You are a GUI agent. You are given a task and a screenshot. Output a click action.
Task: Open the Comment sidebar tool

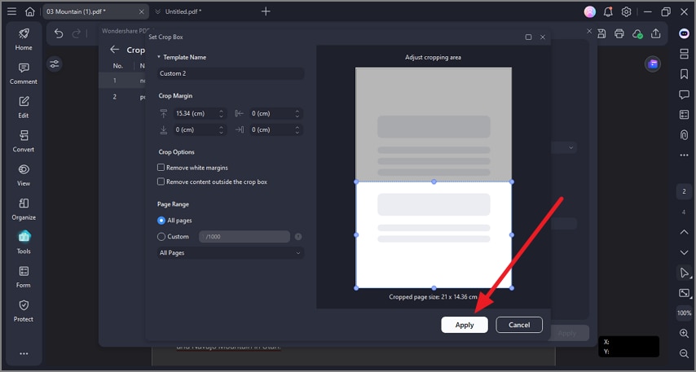click(24, 73)
